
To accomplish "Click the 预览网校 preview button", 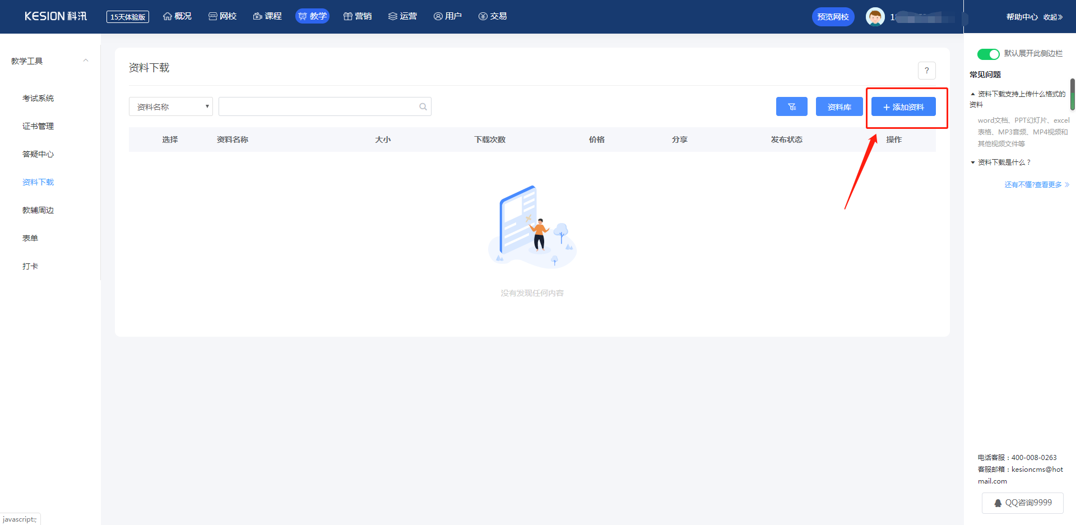I will coord(833,17).
